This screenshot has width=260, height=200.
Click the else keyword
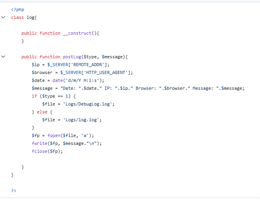(x=42, y=112)
